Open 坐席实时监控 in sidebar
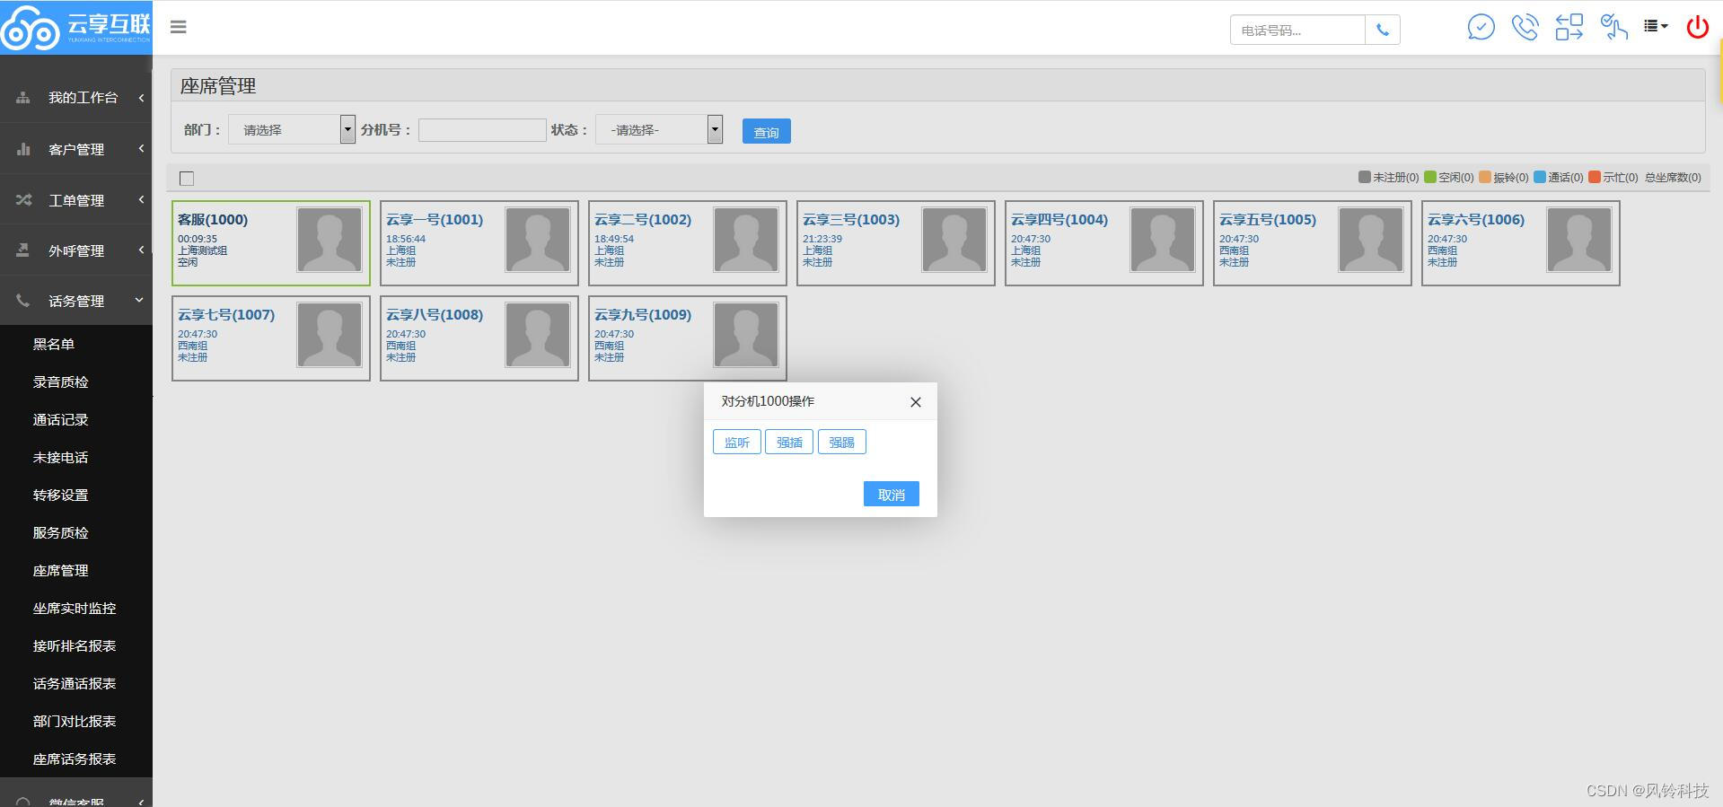 (75, 608)
